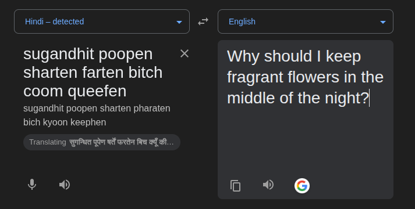Viewport: 415px width, 209px height.
Task: Click "fragrant flowers in the" translation line
Action: (x=305, y=77)
